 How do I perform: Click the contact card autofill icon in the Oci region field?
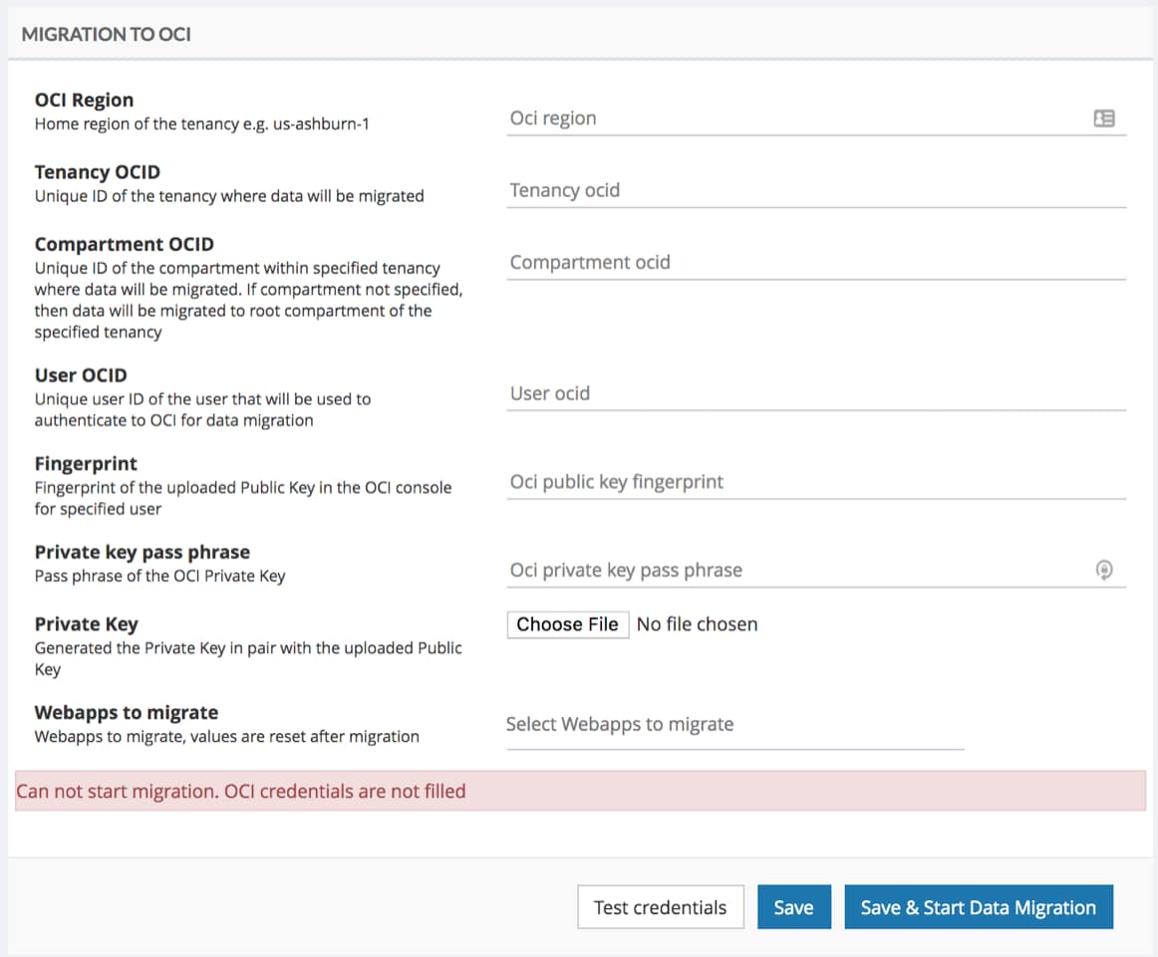pos(1103,119)
